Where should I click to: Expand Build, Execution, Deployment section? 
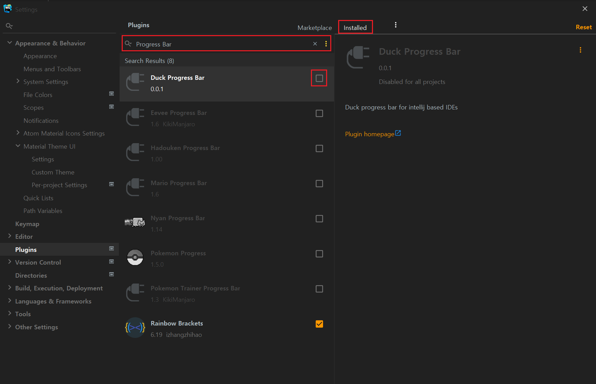coord(10,288)
